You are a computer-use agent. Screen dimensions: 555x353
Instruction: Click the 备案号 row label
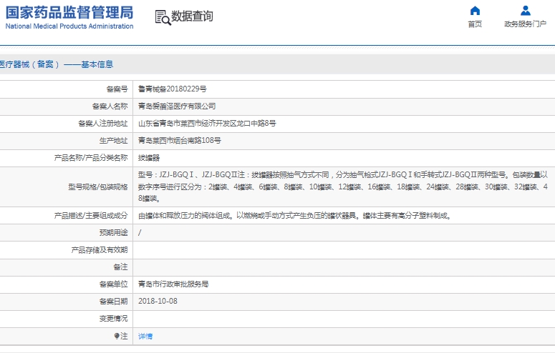tap(117, 89)
